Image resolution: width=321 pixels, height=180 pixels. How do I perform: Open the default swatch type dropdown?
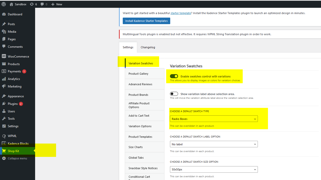coord(214,119)
